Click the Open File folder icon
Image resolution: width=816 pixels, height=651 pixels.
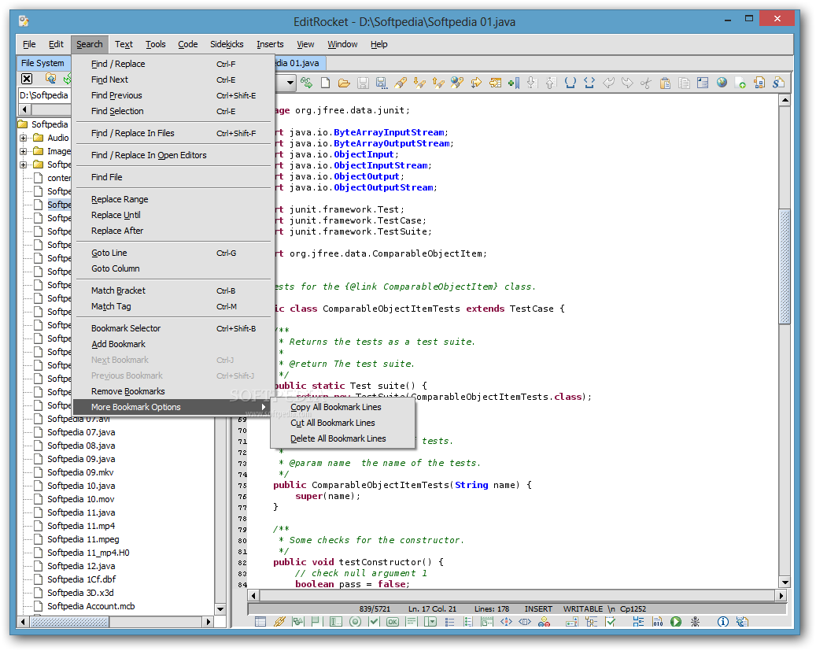[344, 83]
